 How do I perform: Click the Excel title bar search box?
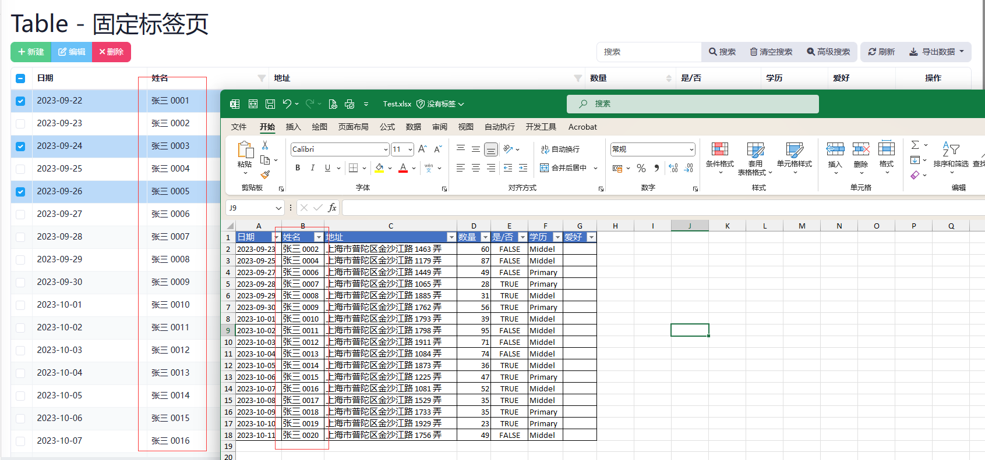[x=693, y=104]
